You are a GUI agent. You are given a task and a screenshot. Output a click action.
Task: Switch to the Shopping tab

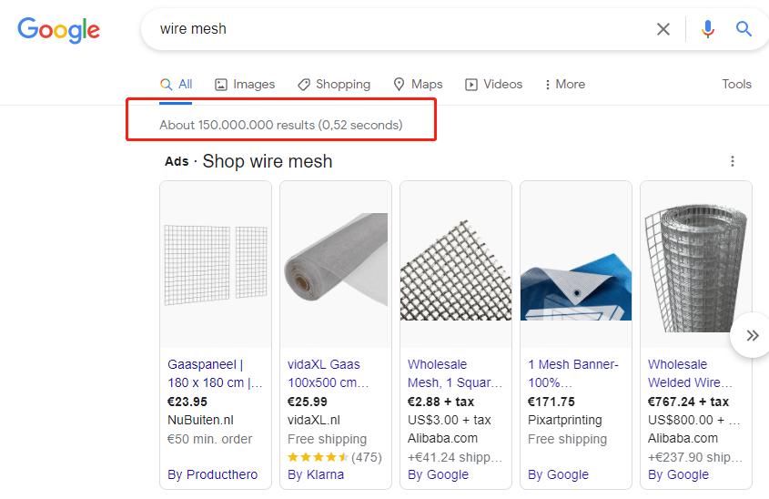click(x=333, y=85)
